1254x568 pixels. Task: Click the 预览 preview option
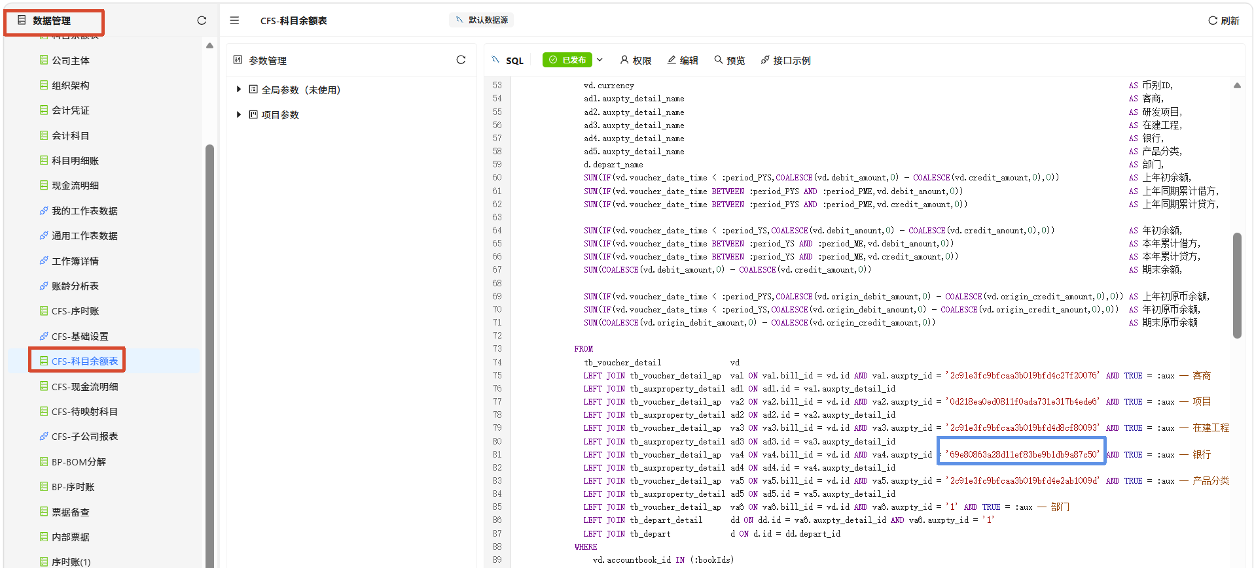(730, 60)
